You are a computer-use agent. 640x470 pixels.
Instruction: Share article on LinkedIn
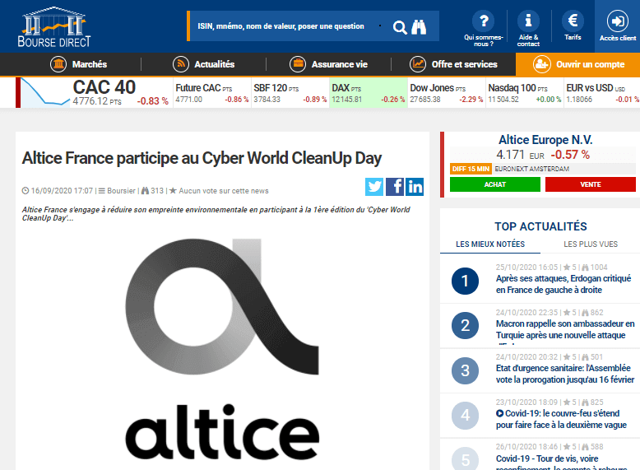[415, 187]
